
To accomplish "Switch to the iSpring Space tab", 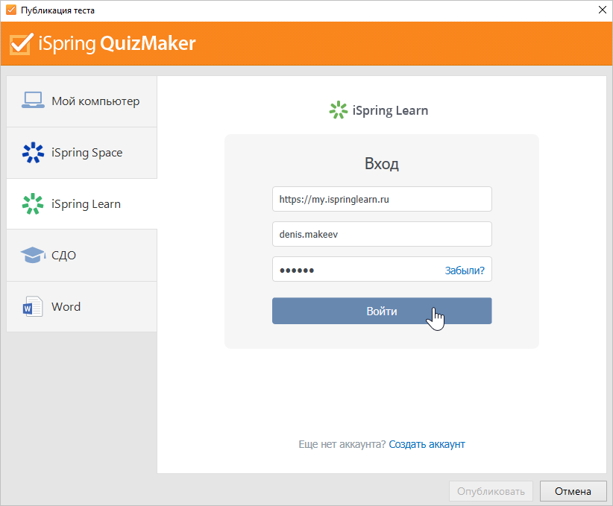I will [82, 152].
